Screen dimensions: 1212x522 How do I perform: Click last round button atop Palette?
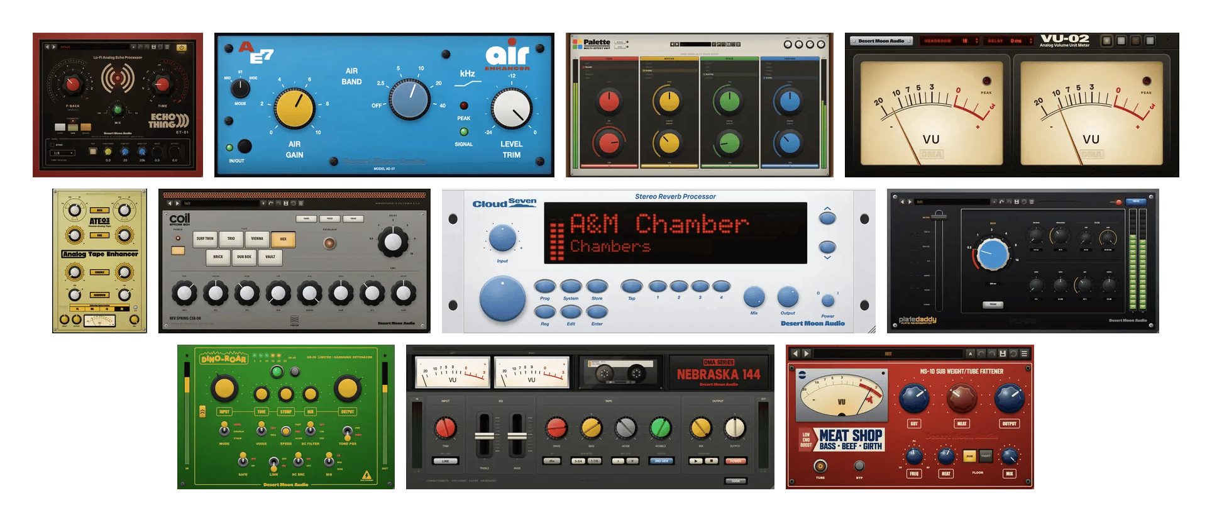821,44
